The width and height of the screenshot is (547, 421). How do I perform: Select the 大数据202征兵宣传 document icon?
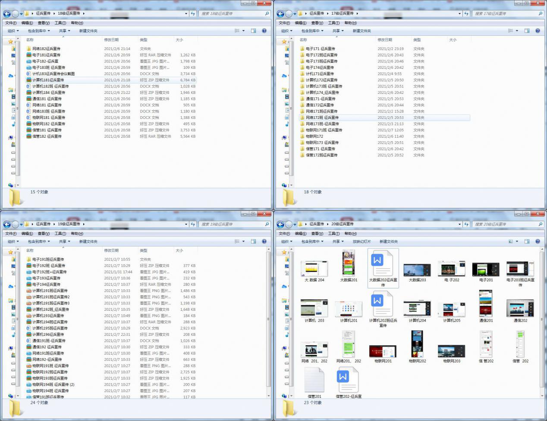[383, 264]
